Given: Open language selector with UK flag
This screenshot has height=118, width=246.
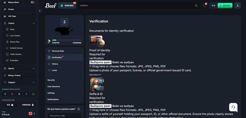Looking at the screenshot, I should (32, 113).
